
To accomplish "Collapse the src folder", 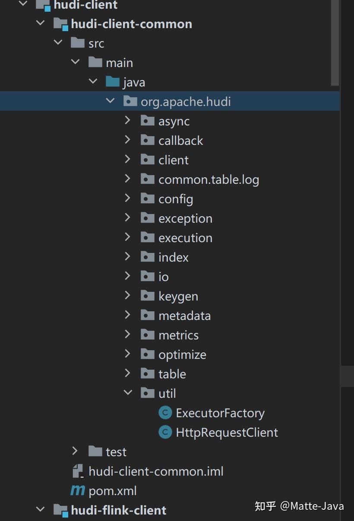I will coord(58,43).
